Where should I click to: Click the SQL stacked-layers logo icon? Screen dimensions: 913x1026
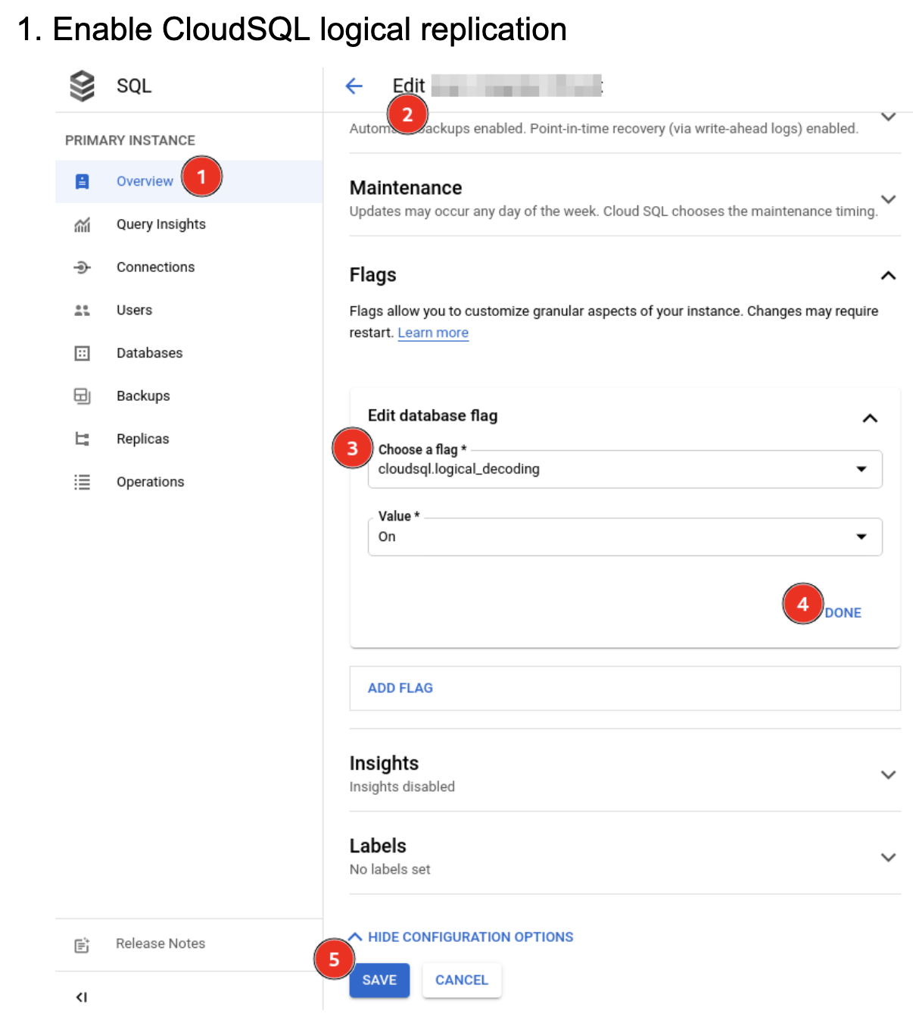point(82,86)
